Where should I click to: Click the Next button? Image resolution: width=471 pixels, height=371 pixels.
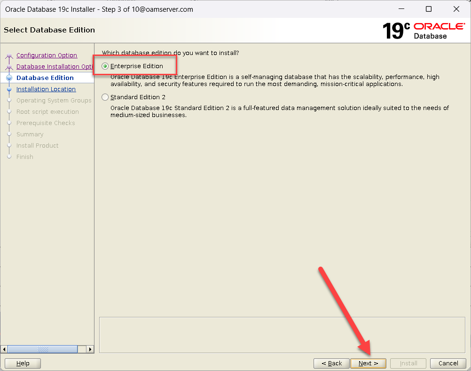pyautogui.click(x=368, y=363)
